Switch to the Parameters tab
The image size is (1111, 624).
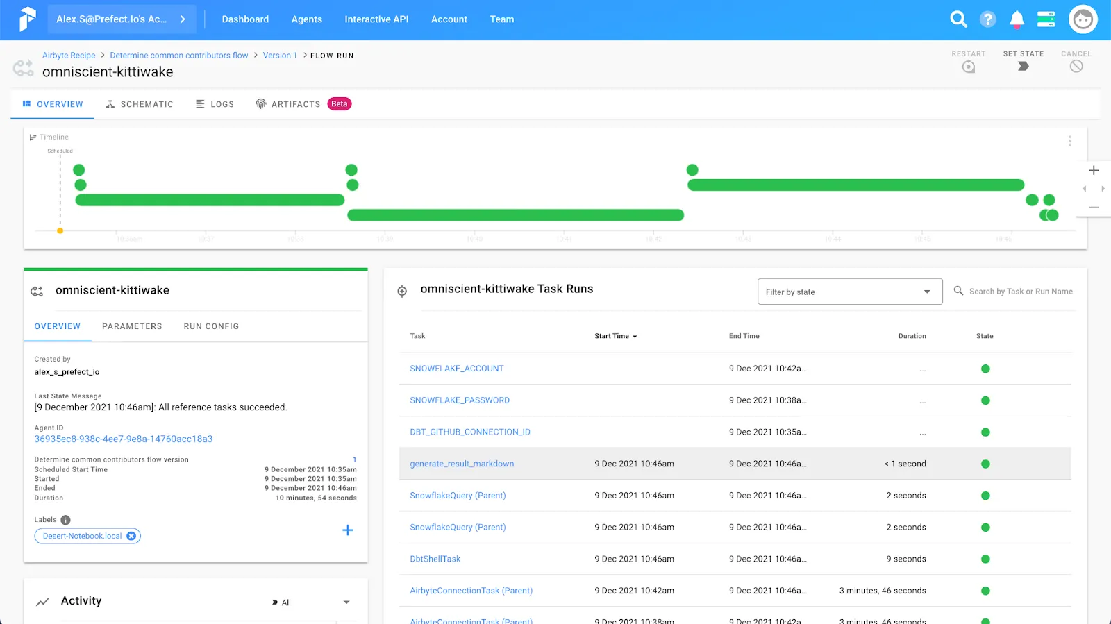click(x=132, y=326)
